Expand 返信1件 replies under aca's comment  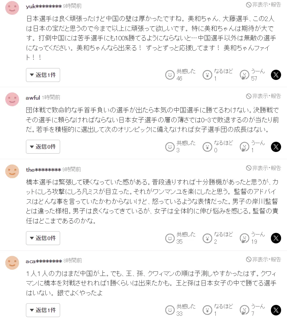(43, 310)
